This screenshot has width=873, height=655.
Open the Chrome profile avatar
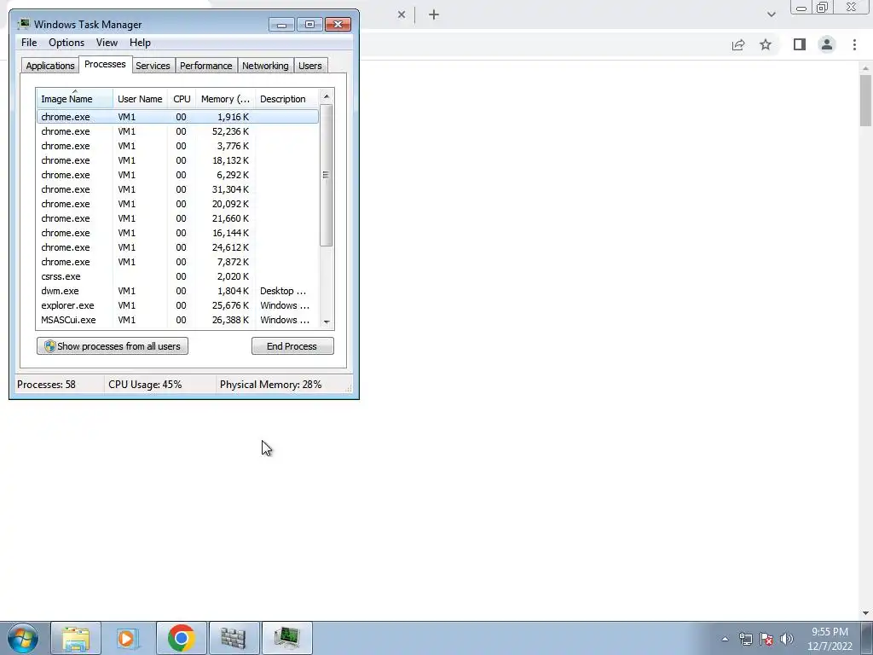click(827, 44)
